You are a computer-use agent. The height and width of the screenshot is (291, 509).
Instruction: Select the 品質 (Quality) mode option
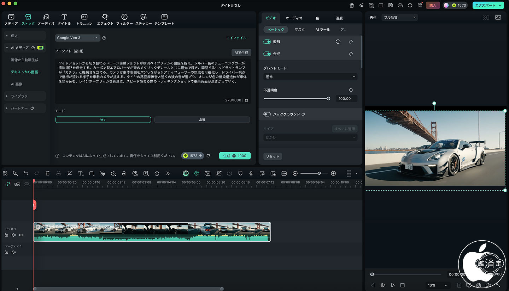tap(202, 120)
